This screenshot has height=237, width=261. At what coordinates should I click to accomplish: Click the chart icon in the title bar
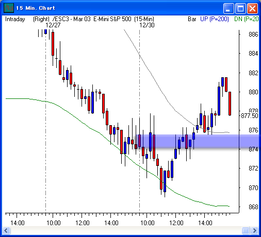point(9,8)
